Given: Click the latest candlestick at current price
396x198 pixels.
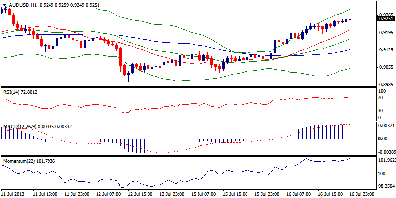Looking at the screenshot, I should click(x=350, y=19).
